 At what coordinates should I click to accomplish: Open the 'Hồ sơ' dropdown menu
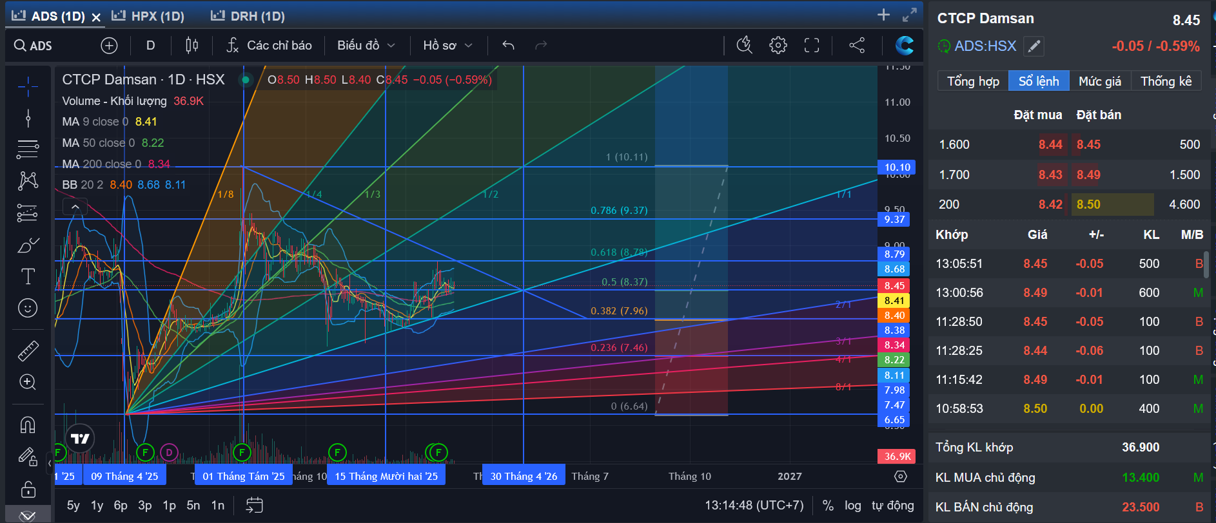pyautogui.click(x=447, y=45)
